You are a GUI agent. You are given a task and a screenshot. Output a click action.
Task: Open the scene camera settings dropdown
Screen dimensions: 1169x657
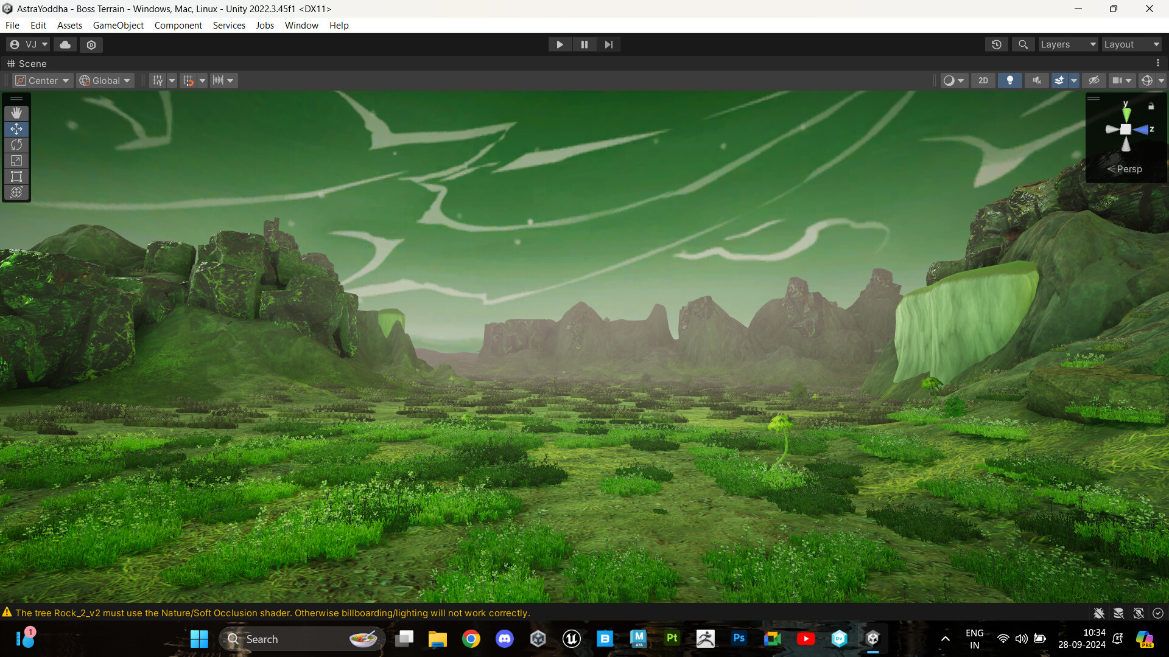click(1122, 80)
